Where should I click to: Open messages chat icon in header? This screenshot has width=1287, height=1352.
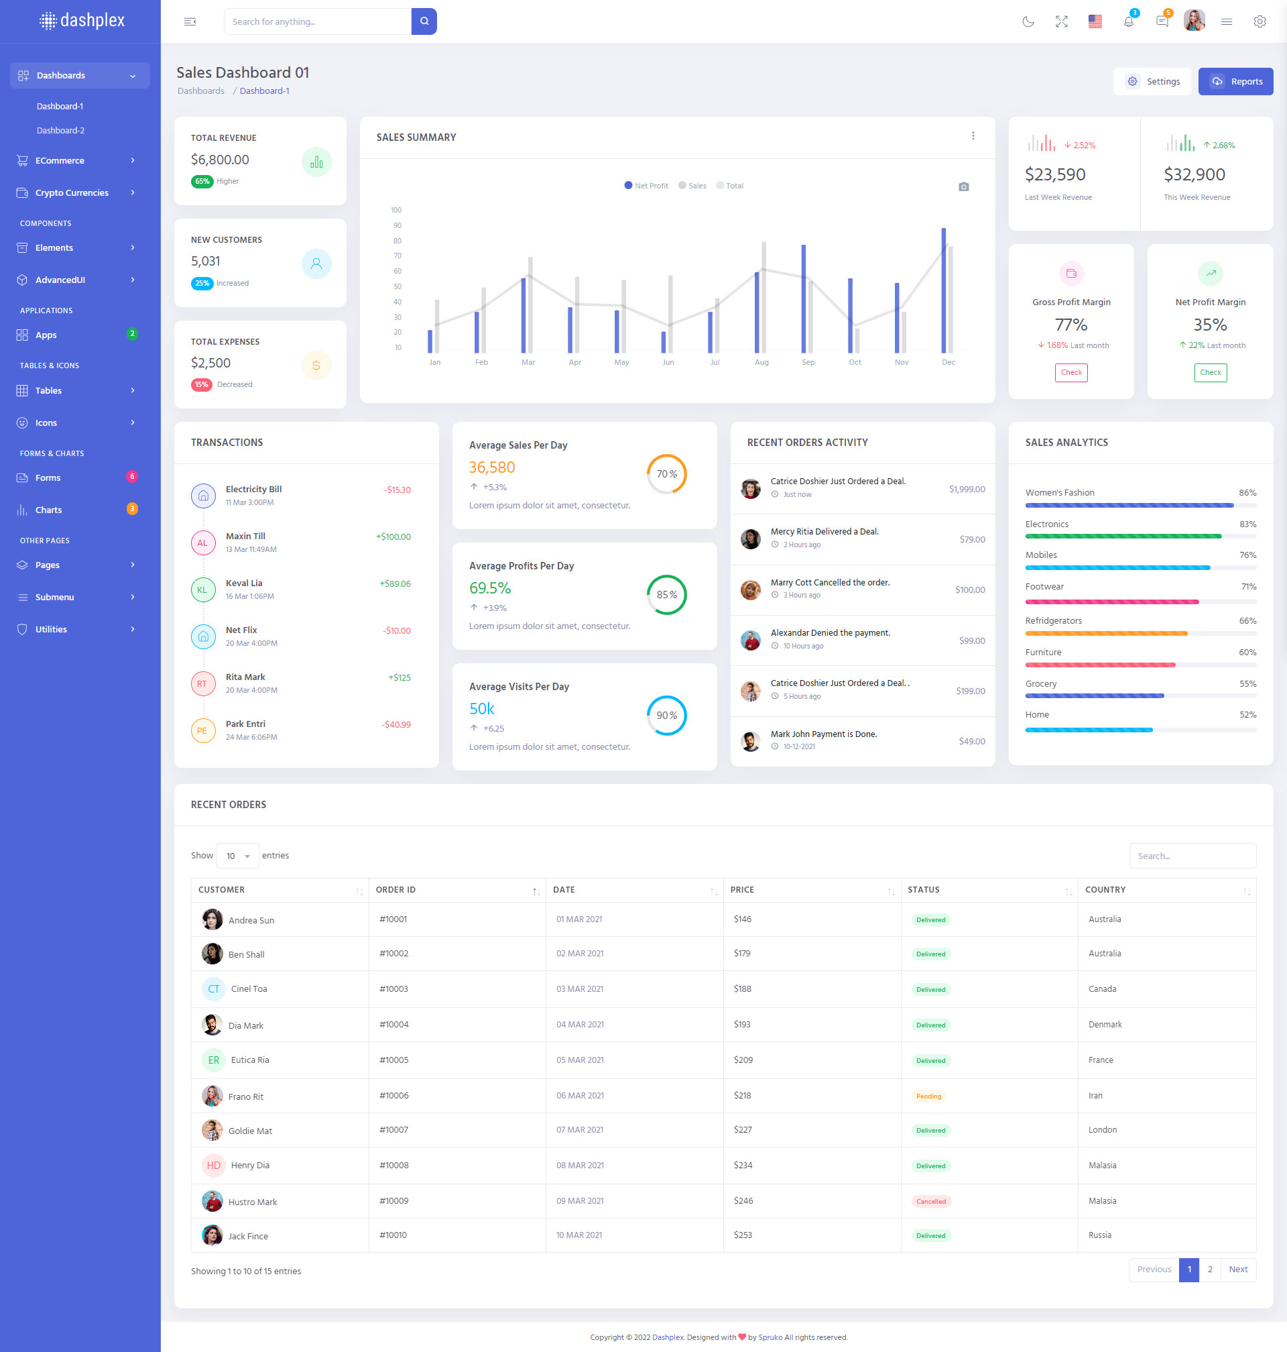(1162, 21)
